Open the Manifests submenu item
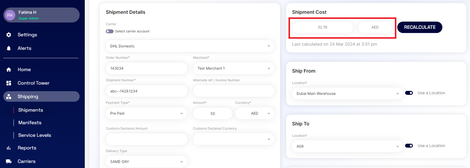 click(x=30, y=123)
